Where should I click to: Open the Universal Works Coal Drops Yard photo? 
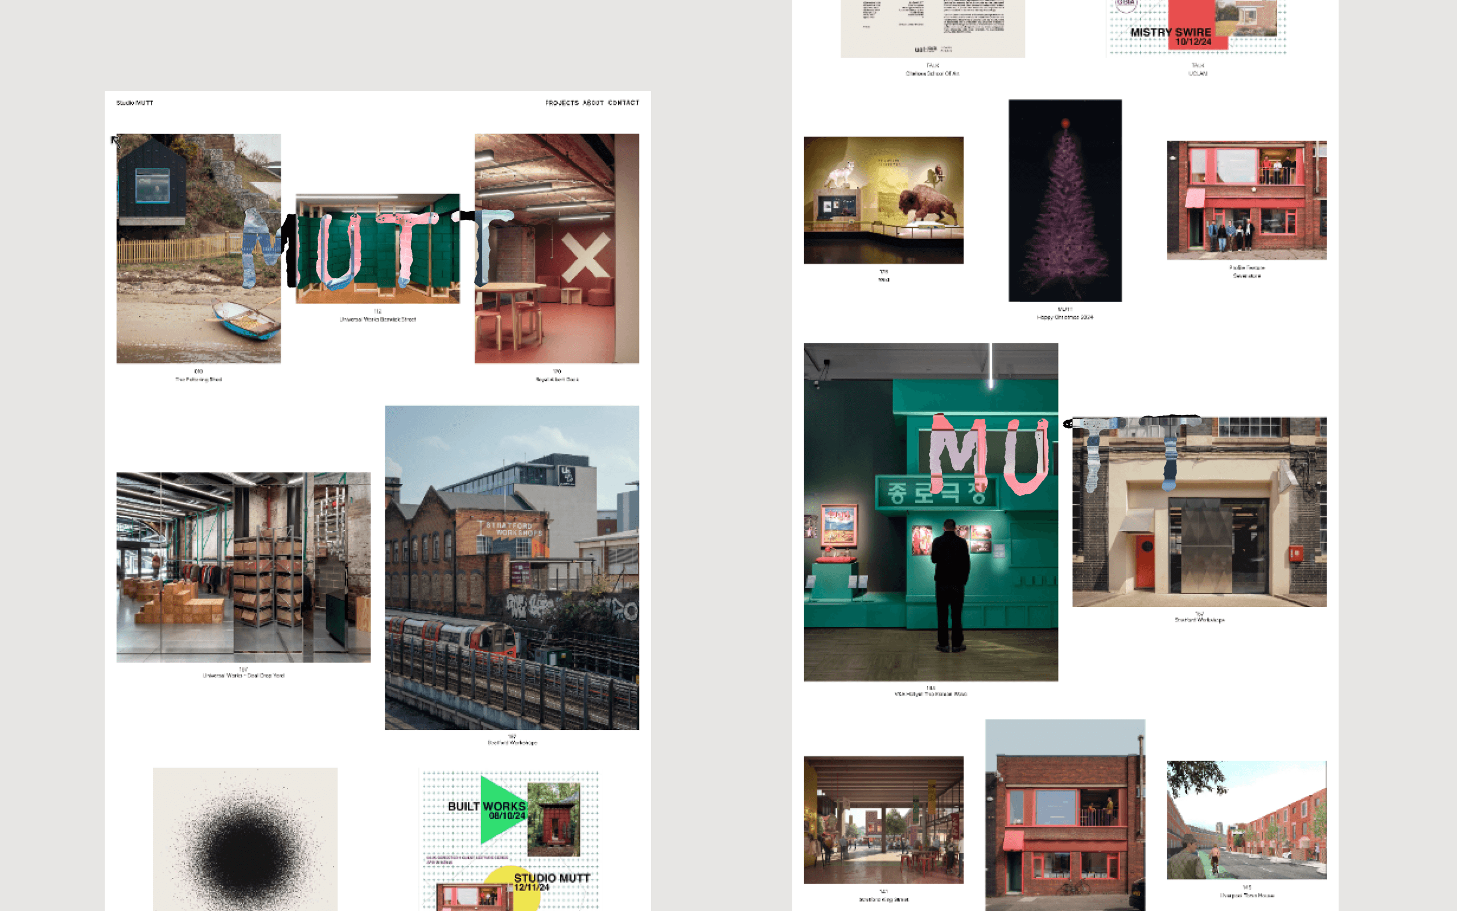click(243, 567)
